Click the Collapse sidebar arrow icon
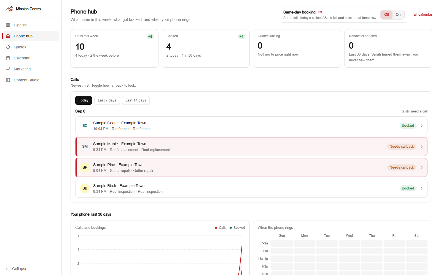Viewport: 441px width, 275px height. 7,269
